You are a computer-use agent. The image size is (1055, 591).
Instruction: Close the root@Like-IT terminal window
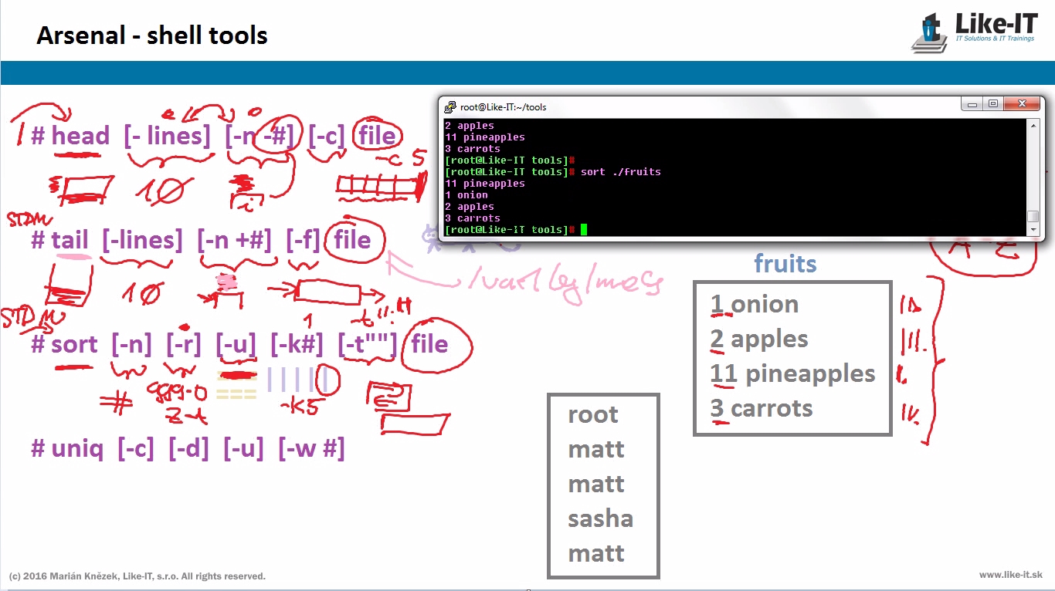click(1024, 104)
